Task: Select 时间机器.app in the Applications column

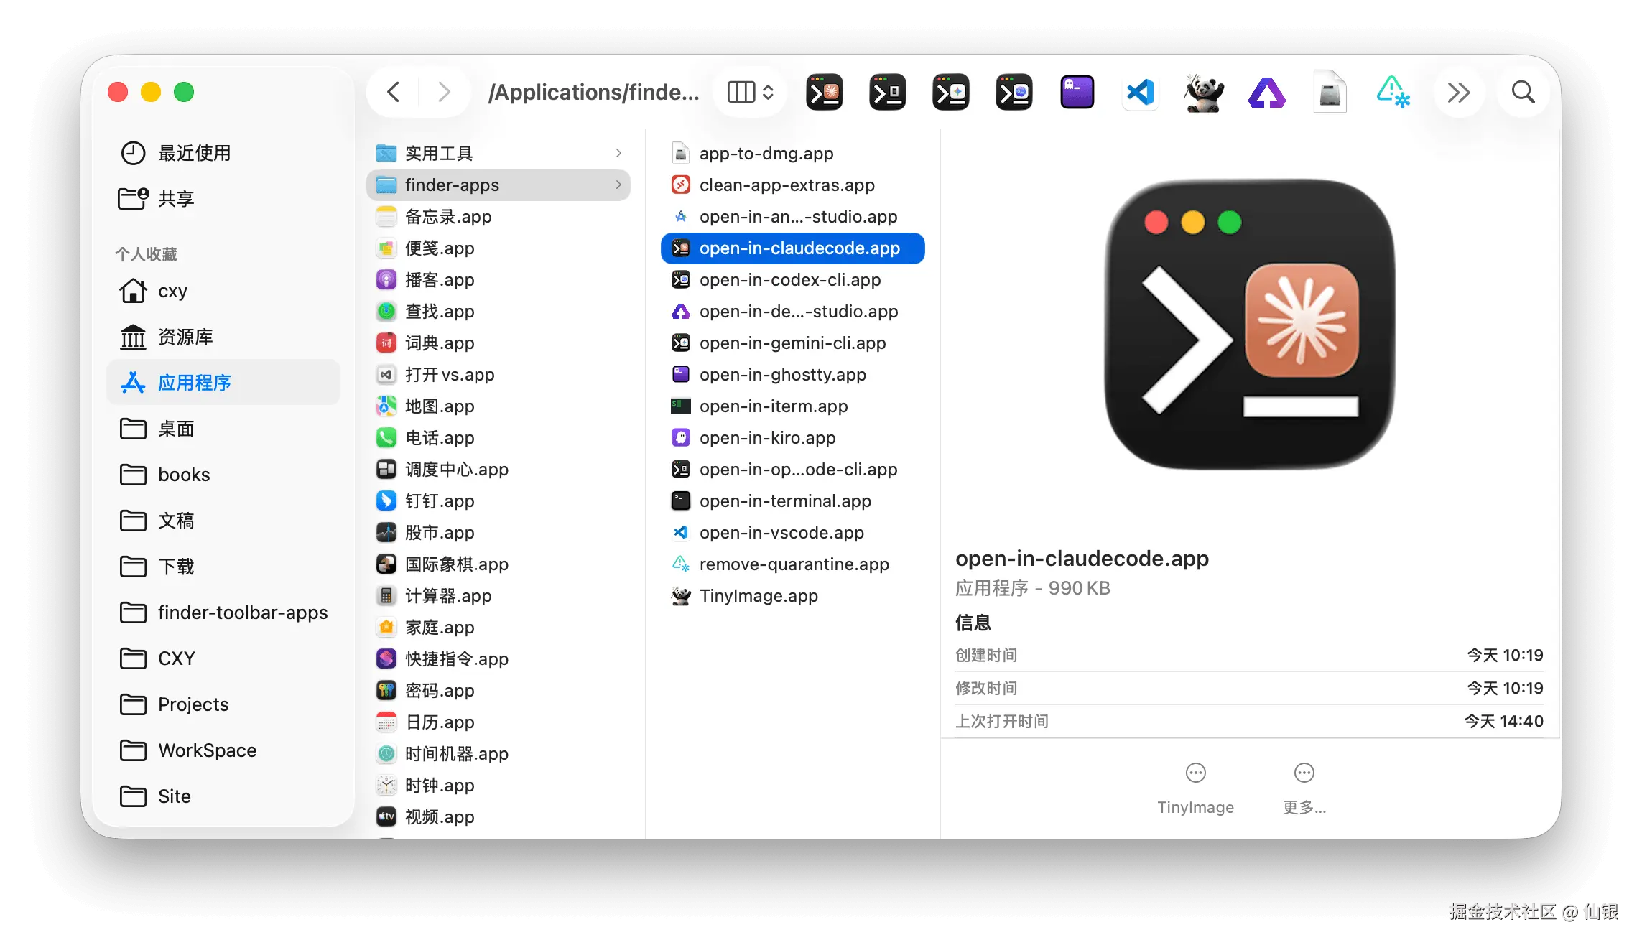Action: pos(498,753)
